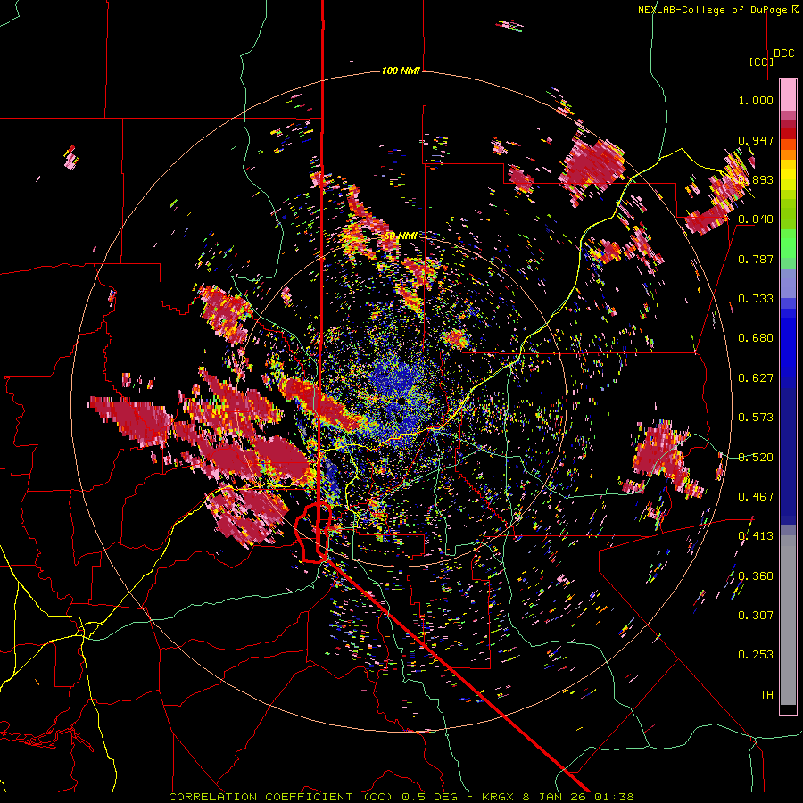Click the CORRELATION COEFFICIENT (CC) caption text
Viewport: 803px width, 803px height.
click(281, 797)
